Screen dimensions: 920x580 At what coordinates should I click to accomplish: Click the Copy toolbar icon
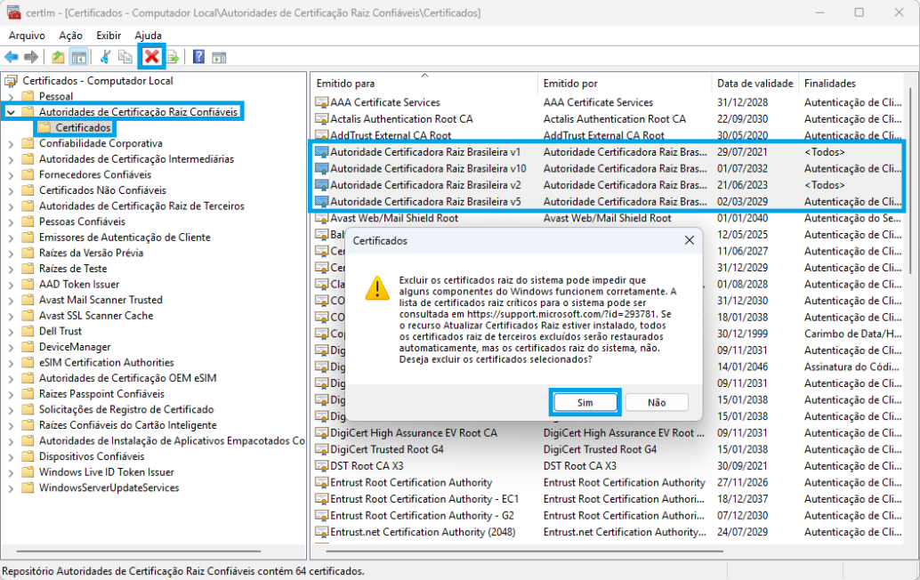coord(125,57)
